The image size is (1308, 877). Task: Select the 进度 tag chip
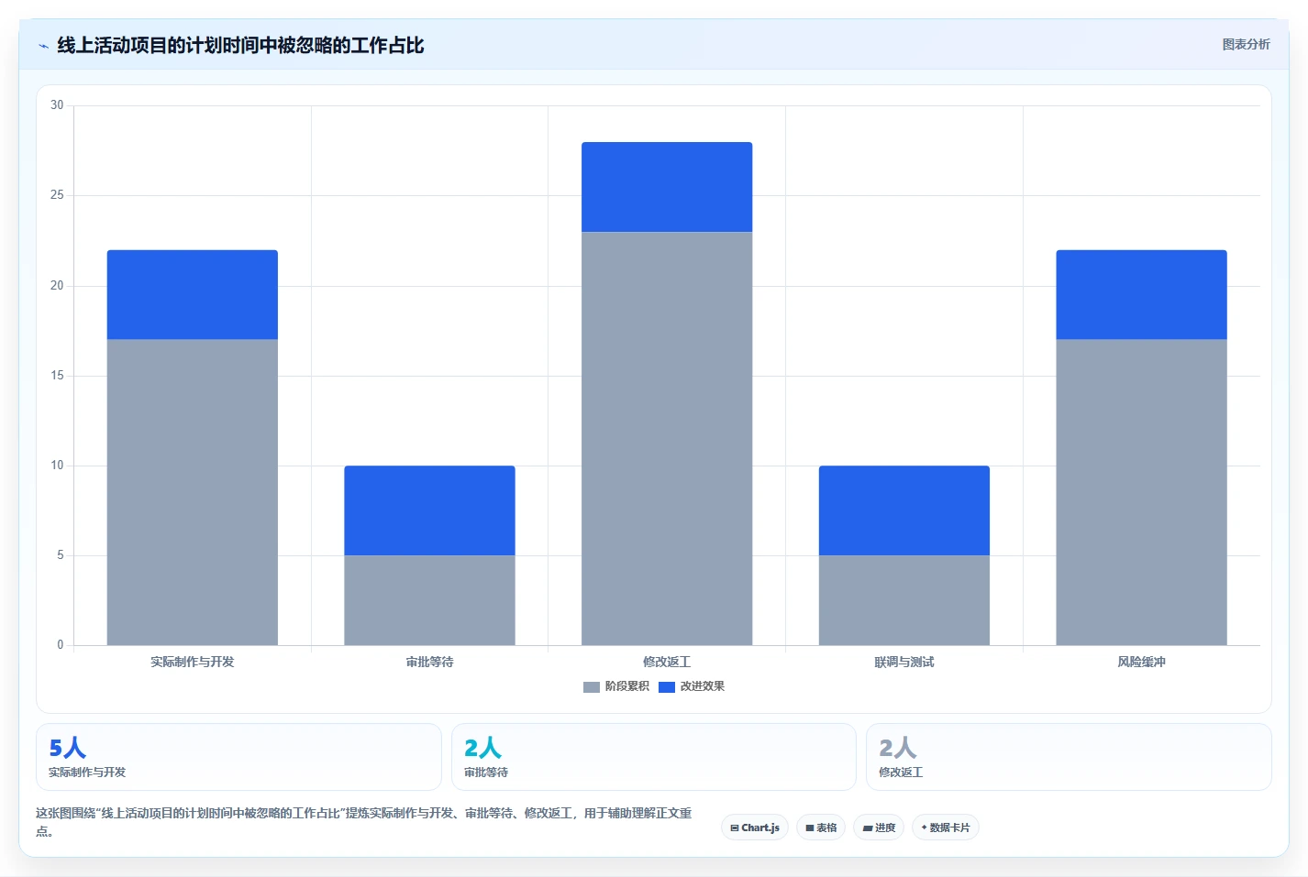[879, 828]
